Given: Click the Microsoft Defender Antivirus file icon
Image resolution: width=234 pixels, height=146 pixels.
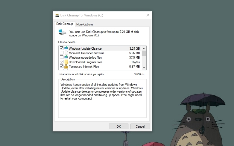Looking at the screenshot, I should [66, 53].
